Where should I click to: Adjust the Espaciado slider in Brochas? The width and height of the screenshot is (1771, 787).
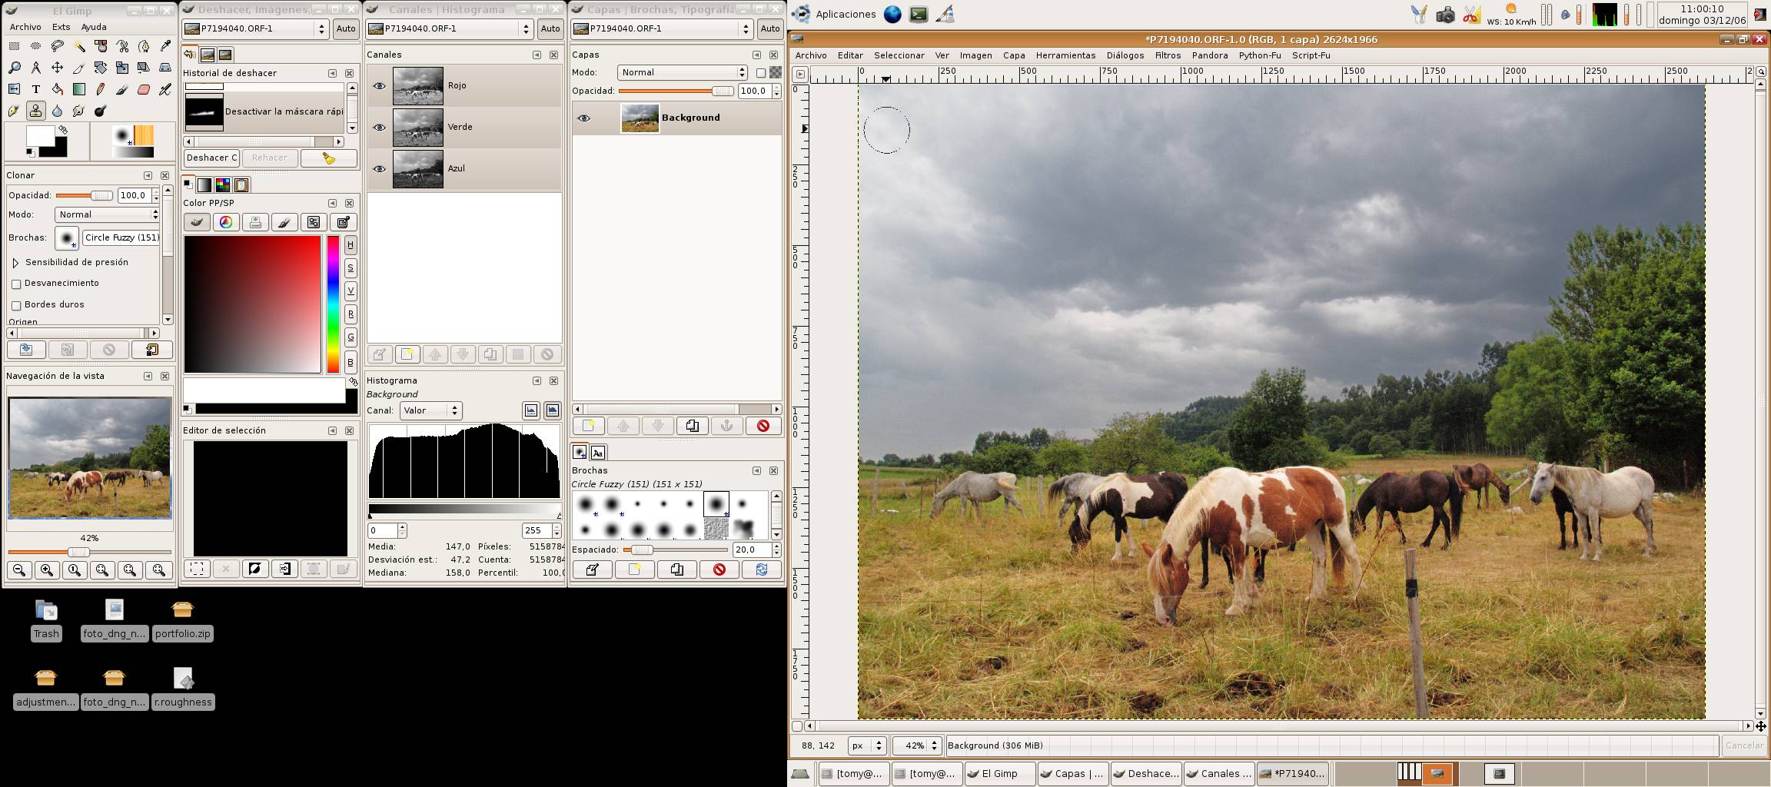675,550
